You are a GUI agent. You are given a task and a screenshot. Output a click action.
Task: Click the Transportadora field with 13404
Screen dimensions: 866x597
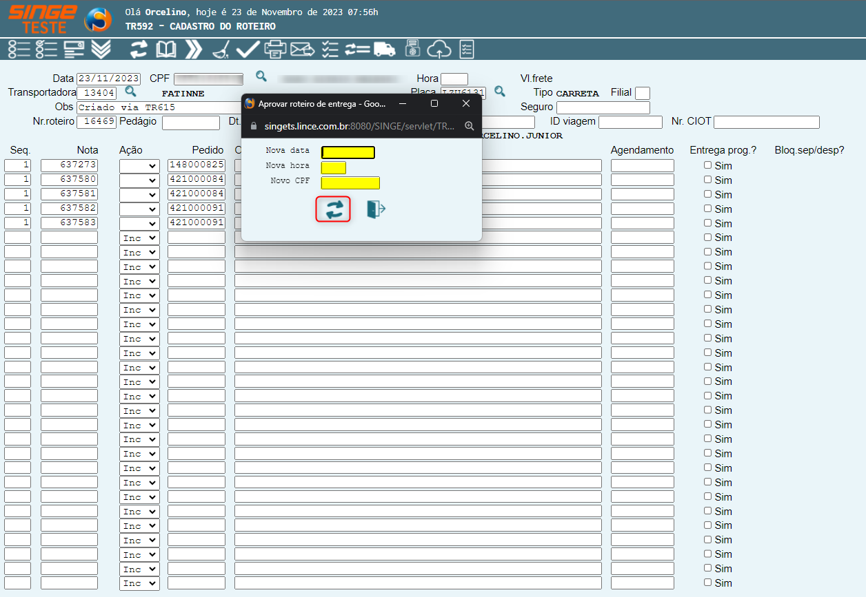[97, 93]
